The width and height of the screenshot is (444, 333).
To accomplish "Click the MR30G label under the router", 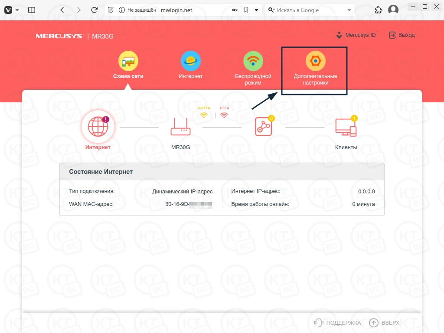I will click(x=181, y=147).
